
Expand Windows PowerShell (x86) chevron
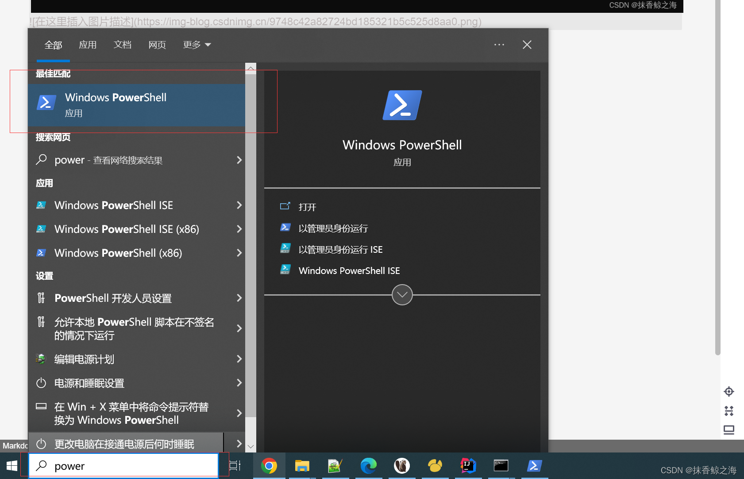239,253
